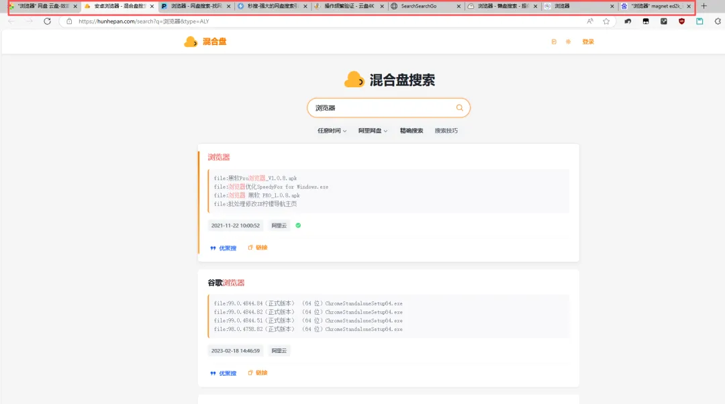Open the 谷歌浏览器 result title

coord(226,283)
